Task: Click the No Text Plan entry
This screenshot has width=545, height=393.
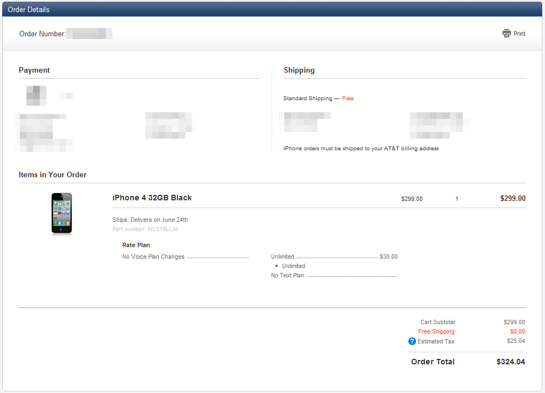Action: tap(288, 275)
